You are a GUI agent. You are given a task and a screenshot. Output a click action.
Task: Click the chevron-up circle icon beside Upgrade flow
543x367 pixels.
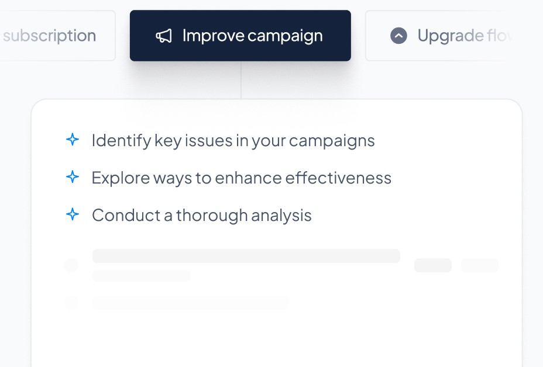pos(398,36)
